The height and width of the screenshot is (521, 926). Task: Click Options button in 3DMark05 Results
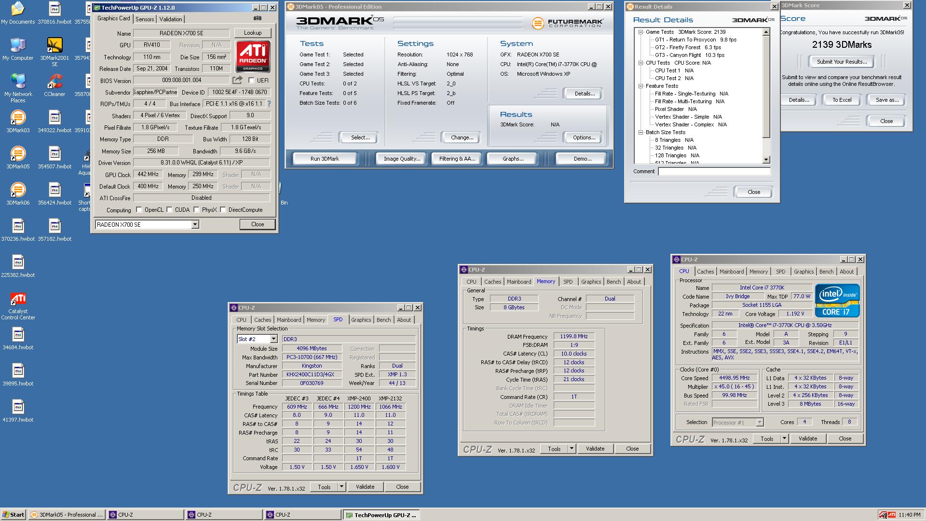tap(584, 137)
